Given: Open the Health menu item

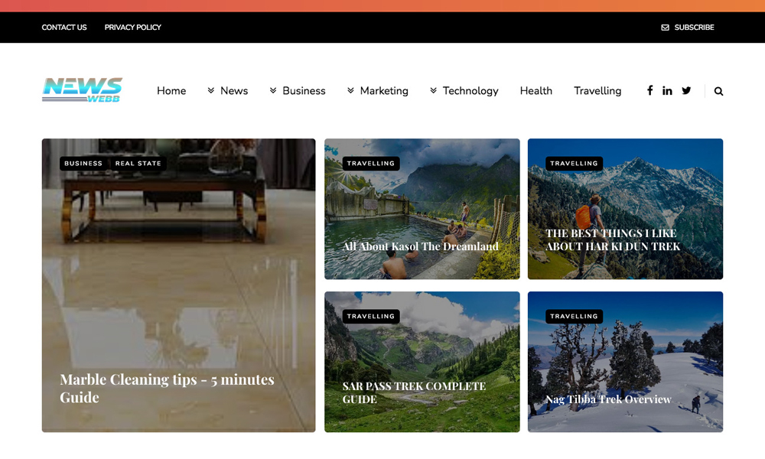Looking at the screenshot, I should pos(535,90).
